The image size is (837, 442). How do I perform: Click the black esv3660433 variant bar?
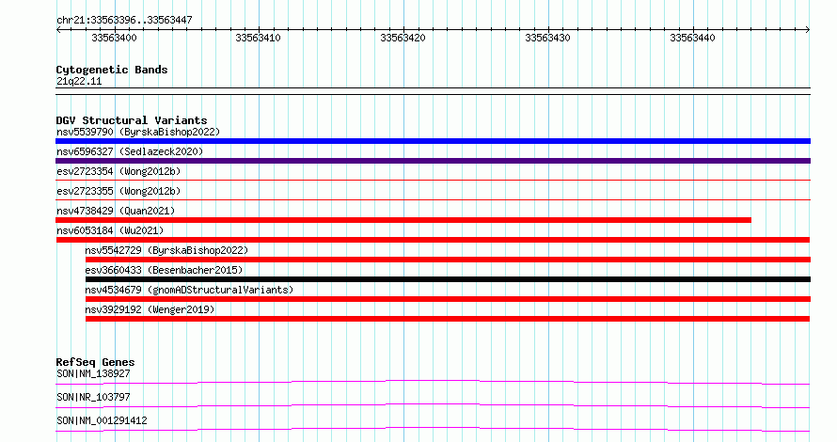pyautogui.click(x=448, y=279)
